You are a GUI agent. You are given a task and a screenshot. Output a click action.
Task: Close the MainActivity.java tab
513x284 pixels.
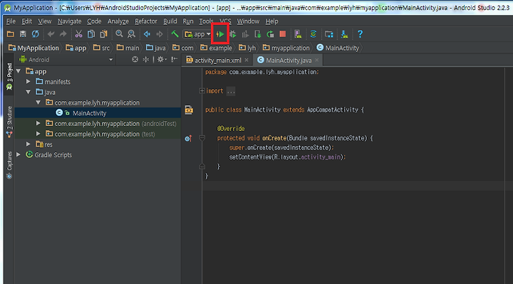(316, 60)
